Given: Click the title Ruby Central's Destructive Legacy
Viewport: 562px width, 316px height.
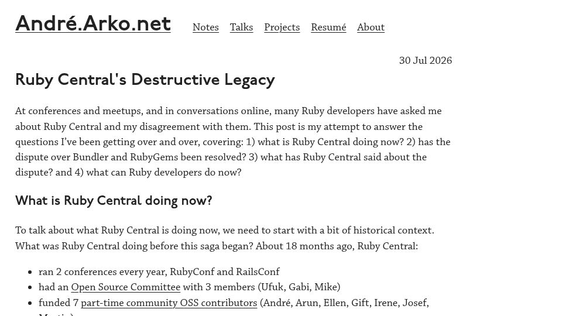Looking at the screenshot, I should (x=145, y=80).
